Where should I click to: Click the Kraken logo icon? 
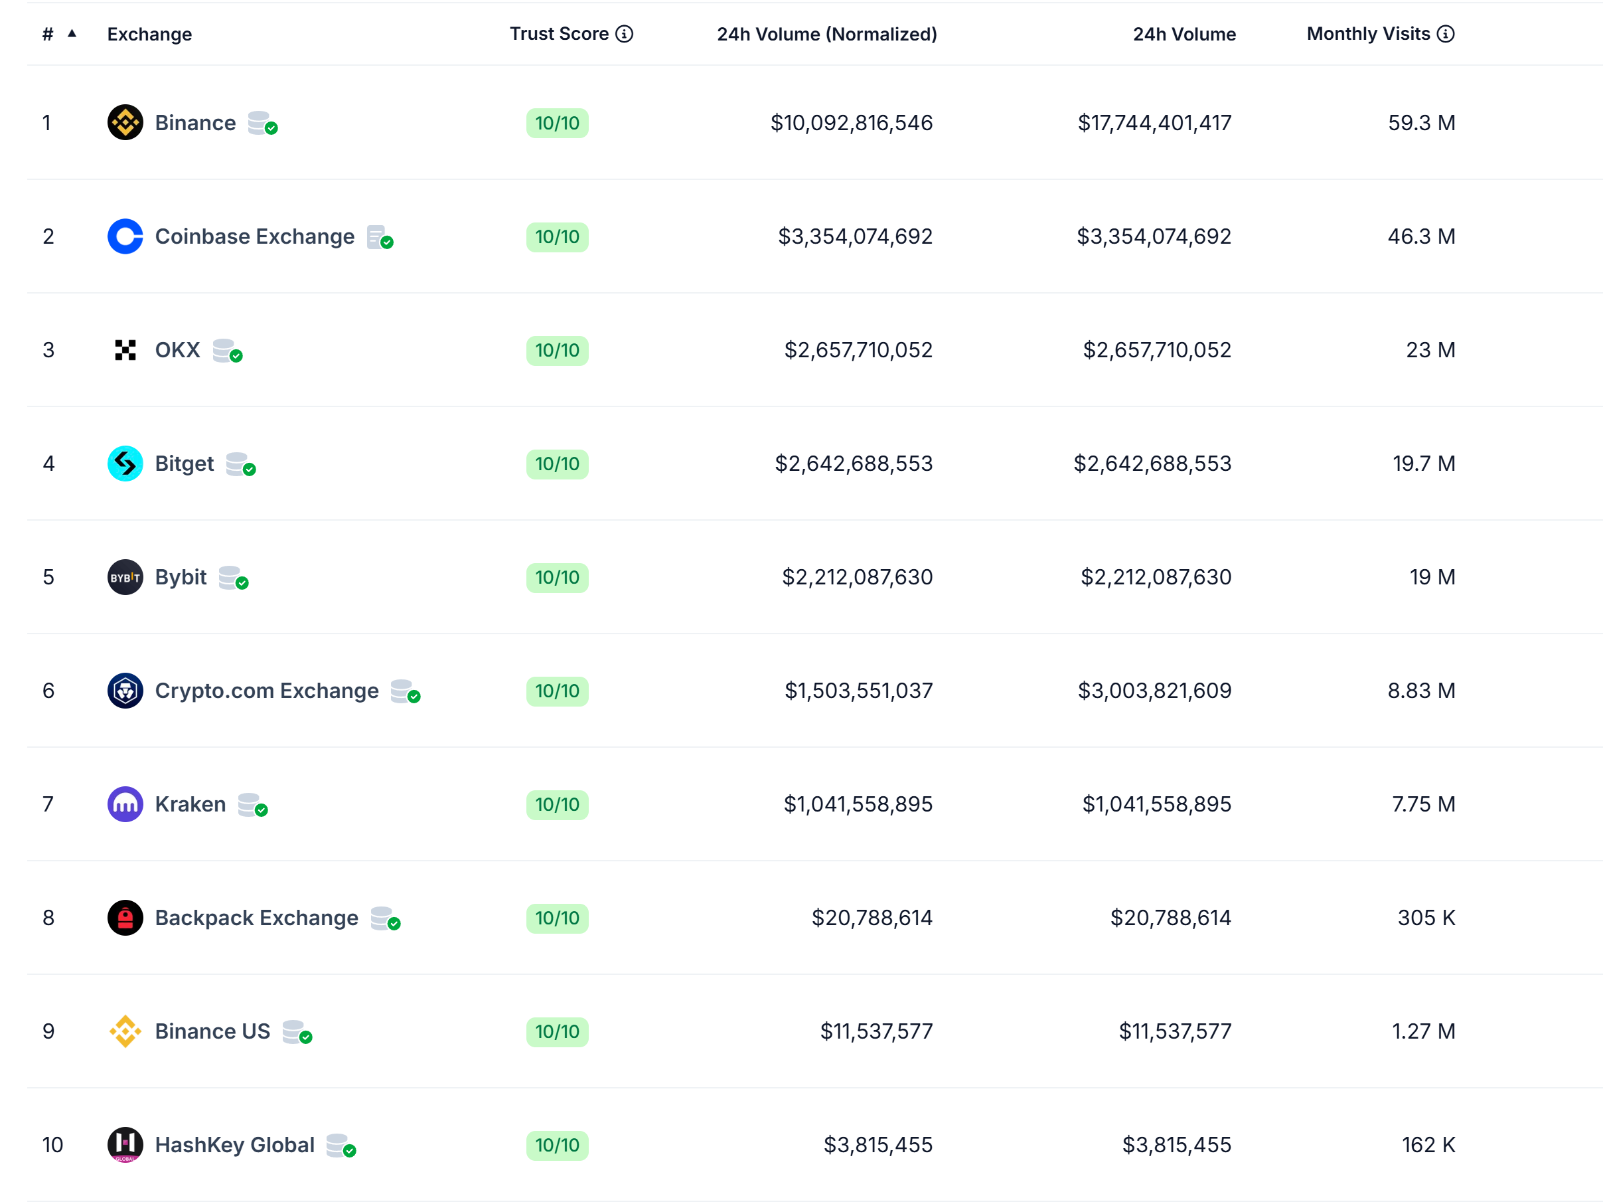(125, 805)
